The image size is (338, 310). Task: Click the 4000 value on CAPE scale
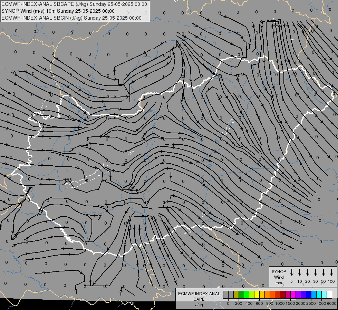click(x=321, y=303)
